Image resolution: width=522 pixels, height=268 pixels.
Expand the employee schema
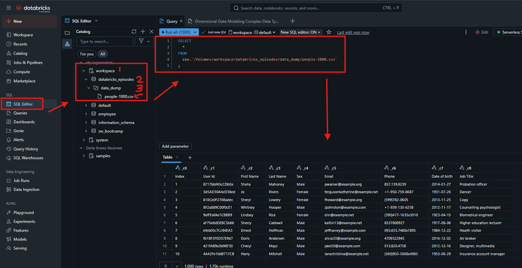pyautogui.click(x=86, y=114)
